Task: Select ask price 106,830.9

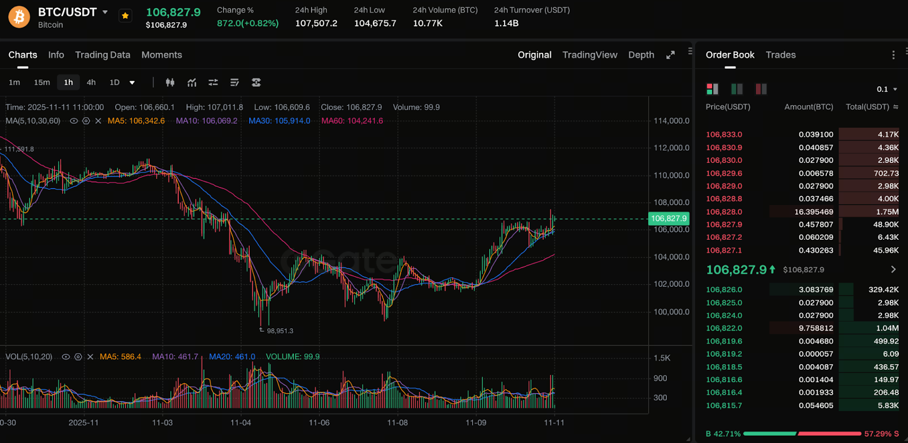Action: pyautogui.click(x=724, y=148)
